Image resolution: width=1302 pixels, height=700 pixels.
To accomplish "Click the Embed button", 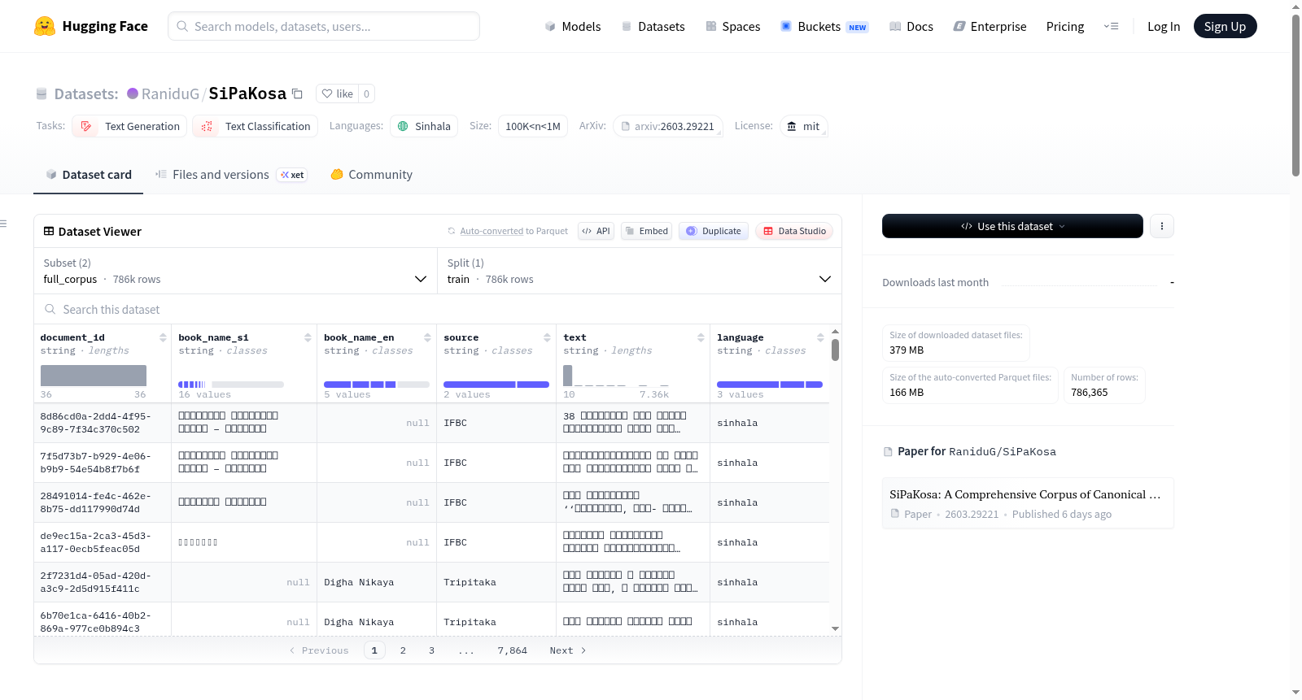I will 646,231.
